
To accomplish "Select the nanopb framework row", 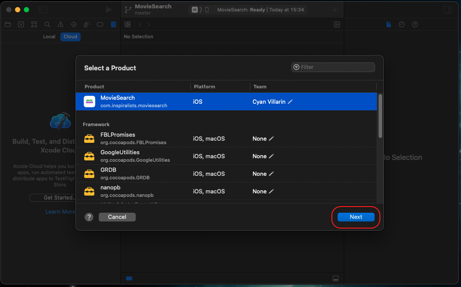I will (226, 192).
